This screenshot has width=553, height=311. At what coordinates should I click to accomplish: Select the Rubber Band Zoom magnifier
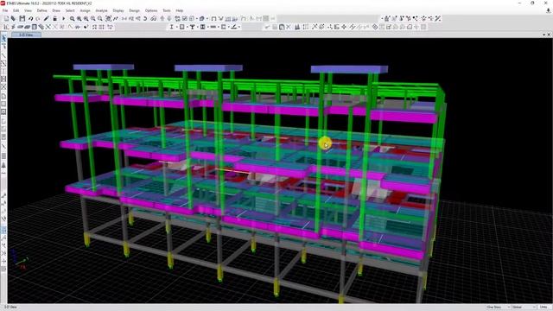click(72, 18)
